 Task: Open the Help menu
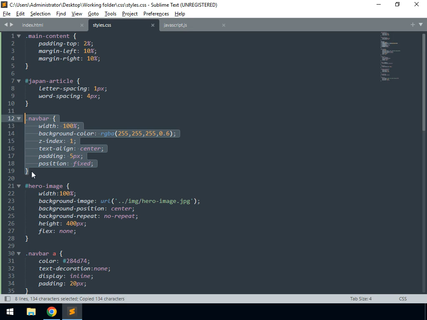180,14
